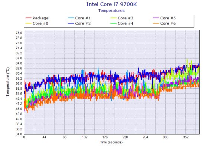Image resolution: width=223 pixels, height=149 pixels.
Task: Click the 'Core #0' legend label
Action: (41, 23)
